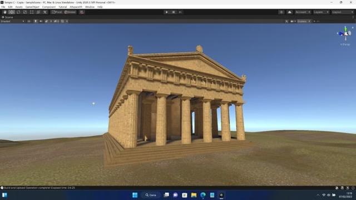Open the Scene tab options menu
Viewport: 356px width, 200px height.
(353, 17)
